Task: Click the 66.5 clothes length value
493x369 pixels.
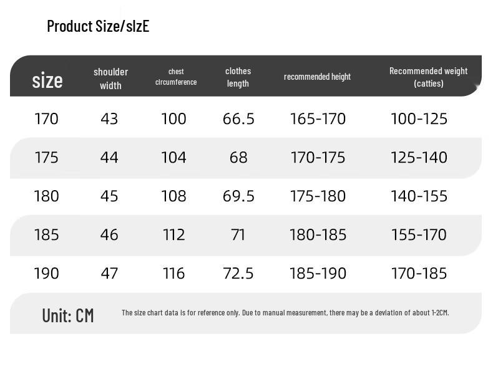Action: [x=238, y=118]
